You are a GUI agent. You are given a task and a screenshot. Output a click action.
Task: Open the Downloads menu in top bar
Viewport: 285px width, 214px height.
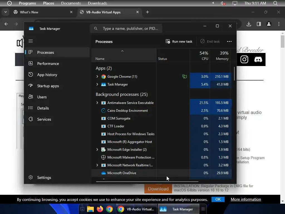click(x=97, y=3)
